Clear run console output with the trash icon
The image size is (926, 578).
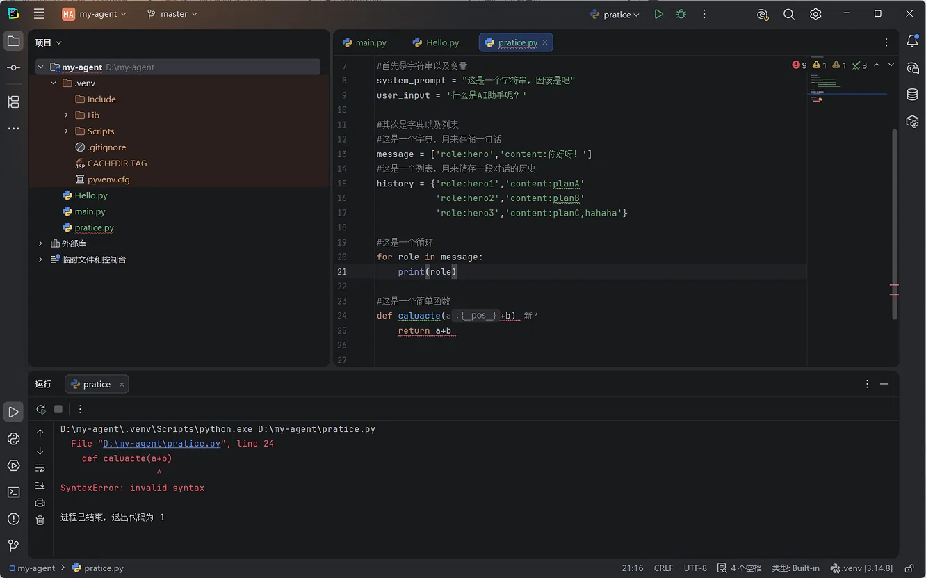40,520
